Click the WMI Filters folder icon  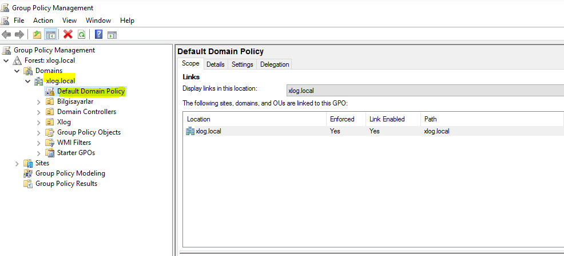pos(50,143)
